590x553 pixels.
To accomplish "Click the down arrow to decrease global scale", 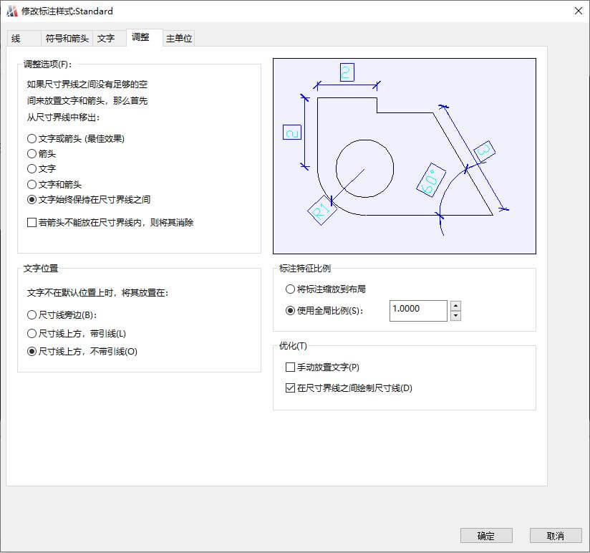I will [456, 314].
